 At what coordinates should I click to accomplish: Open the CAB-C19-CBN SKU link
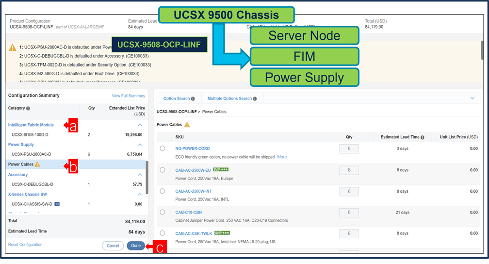(188, 212)
